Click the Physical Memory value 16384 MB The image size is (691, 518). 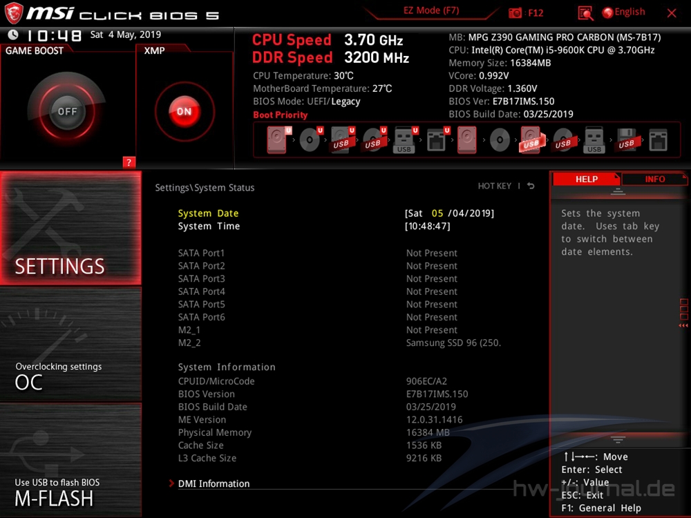pyautogui.click(x=428, y=432)
